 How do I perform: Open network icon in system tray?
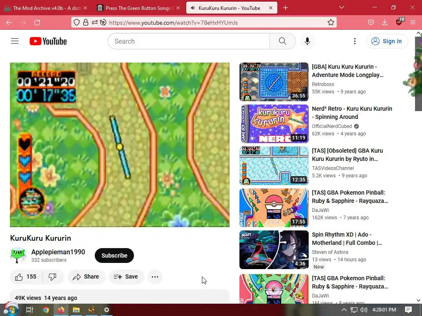click(x=354, y=310)
